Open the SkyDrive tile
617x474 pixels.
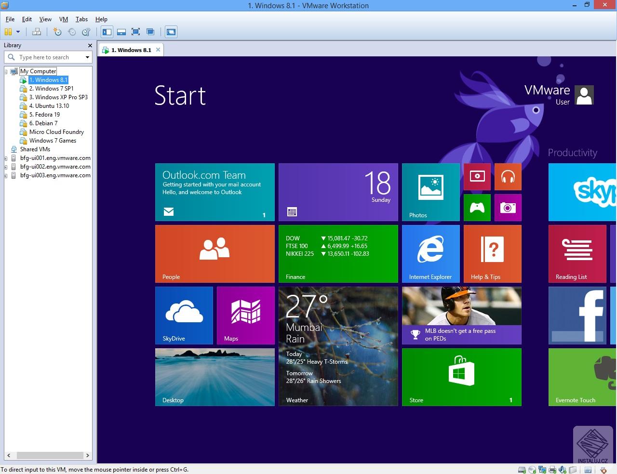click(184, 316)
